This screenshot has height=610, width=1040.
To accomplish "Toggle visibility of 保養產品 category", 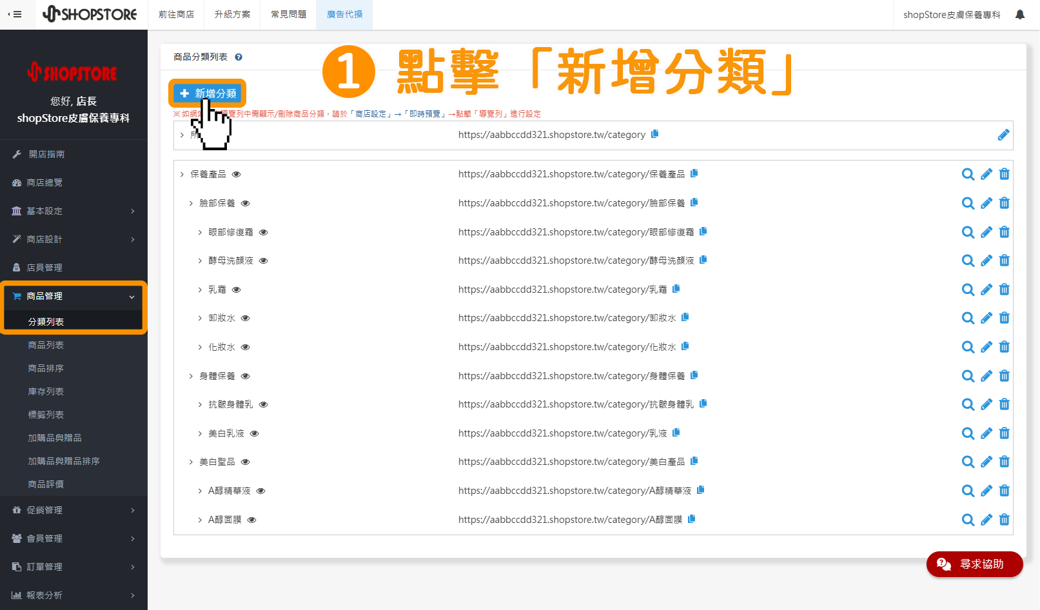I will 236,175.
